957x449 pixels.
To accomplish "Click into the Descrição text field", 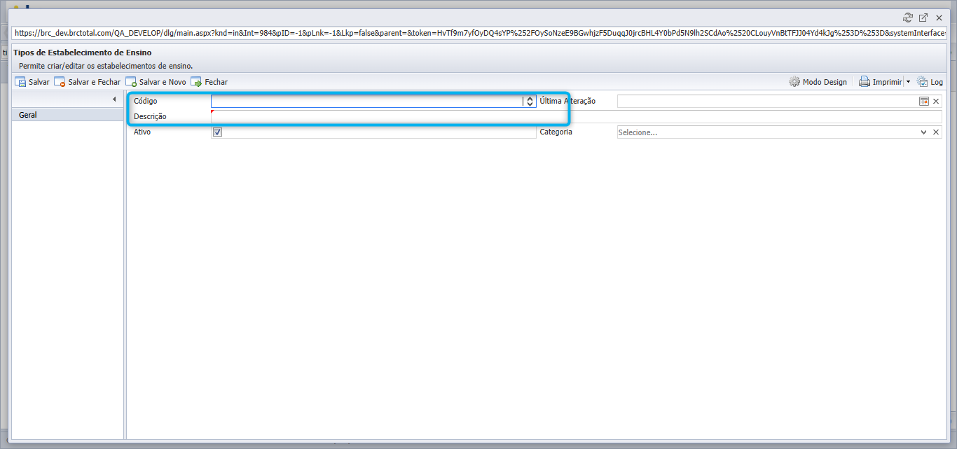I will tap(577, 116).
